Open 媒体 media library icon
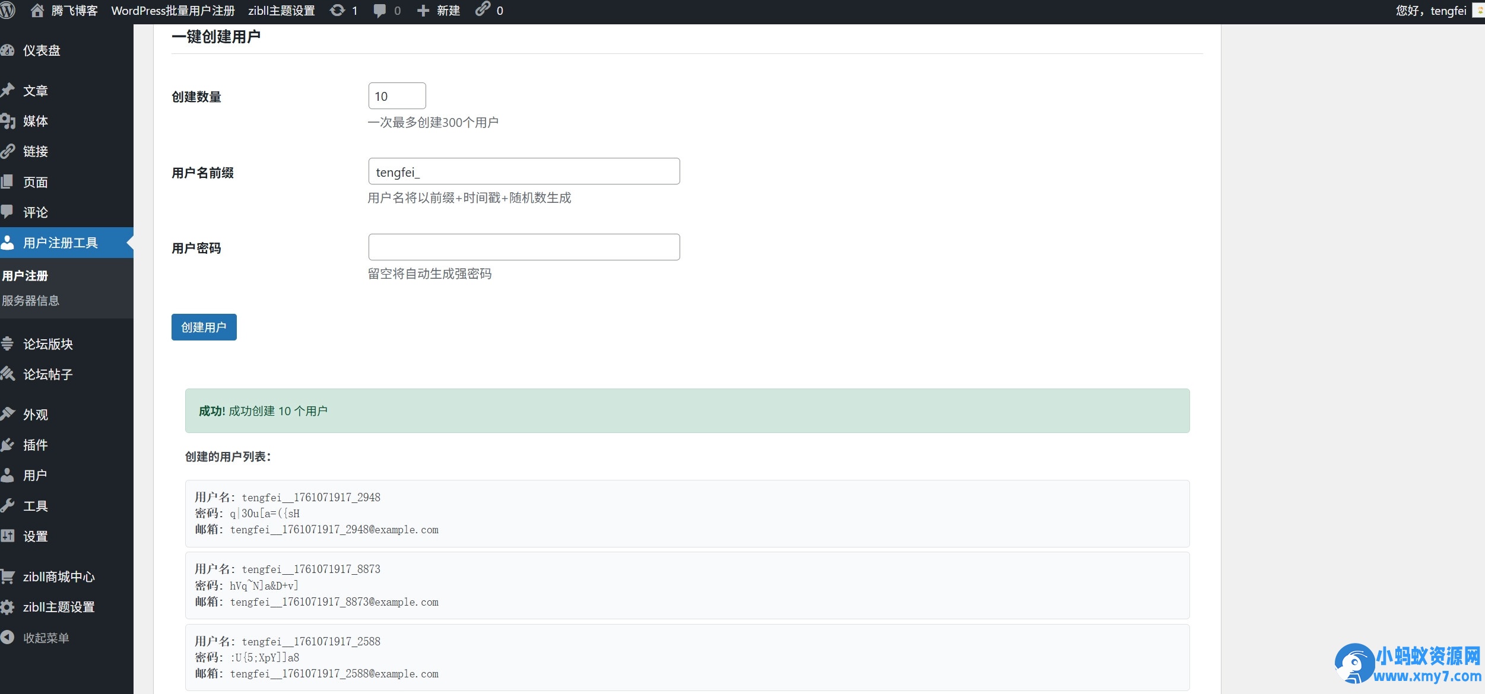The width and height of the screenshot is (1485, 694). pos(8,121)
